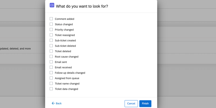This screenshot has height=108, width=216.
Task: Click the dialog title text
Action: 82,6
